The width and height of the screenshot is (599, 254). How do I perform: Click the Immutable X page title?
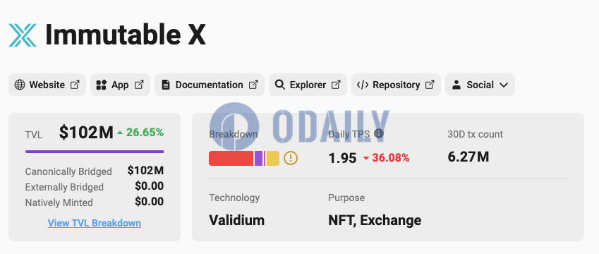[126, 35]
